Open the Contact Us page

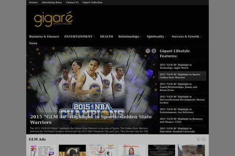click(x=72, y=2)
